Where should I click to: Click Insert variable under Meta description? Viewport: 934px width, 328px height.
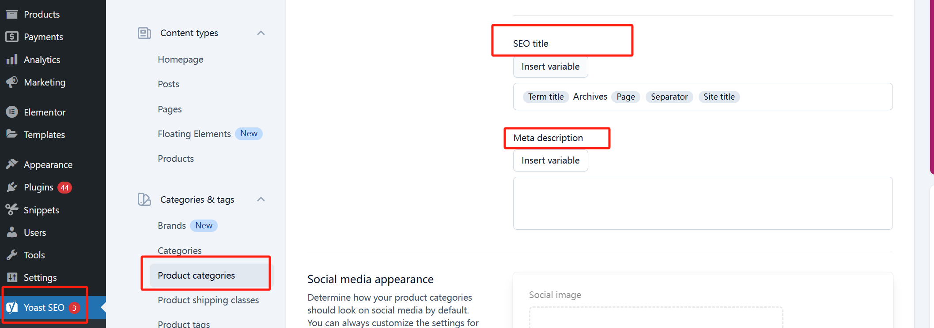coord(550,160)
